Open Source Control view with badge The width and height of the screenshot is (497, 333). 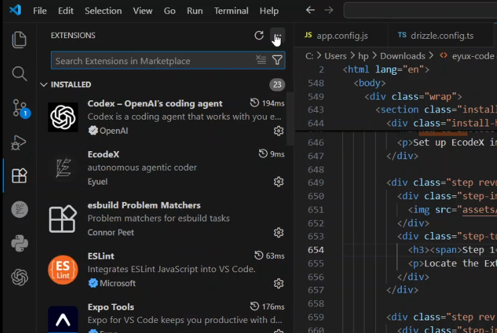coord(19,108)
